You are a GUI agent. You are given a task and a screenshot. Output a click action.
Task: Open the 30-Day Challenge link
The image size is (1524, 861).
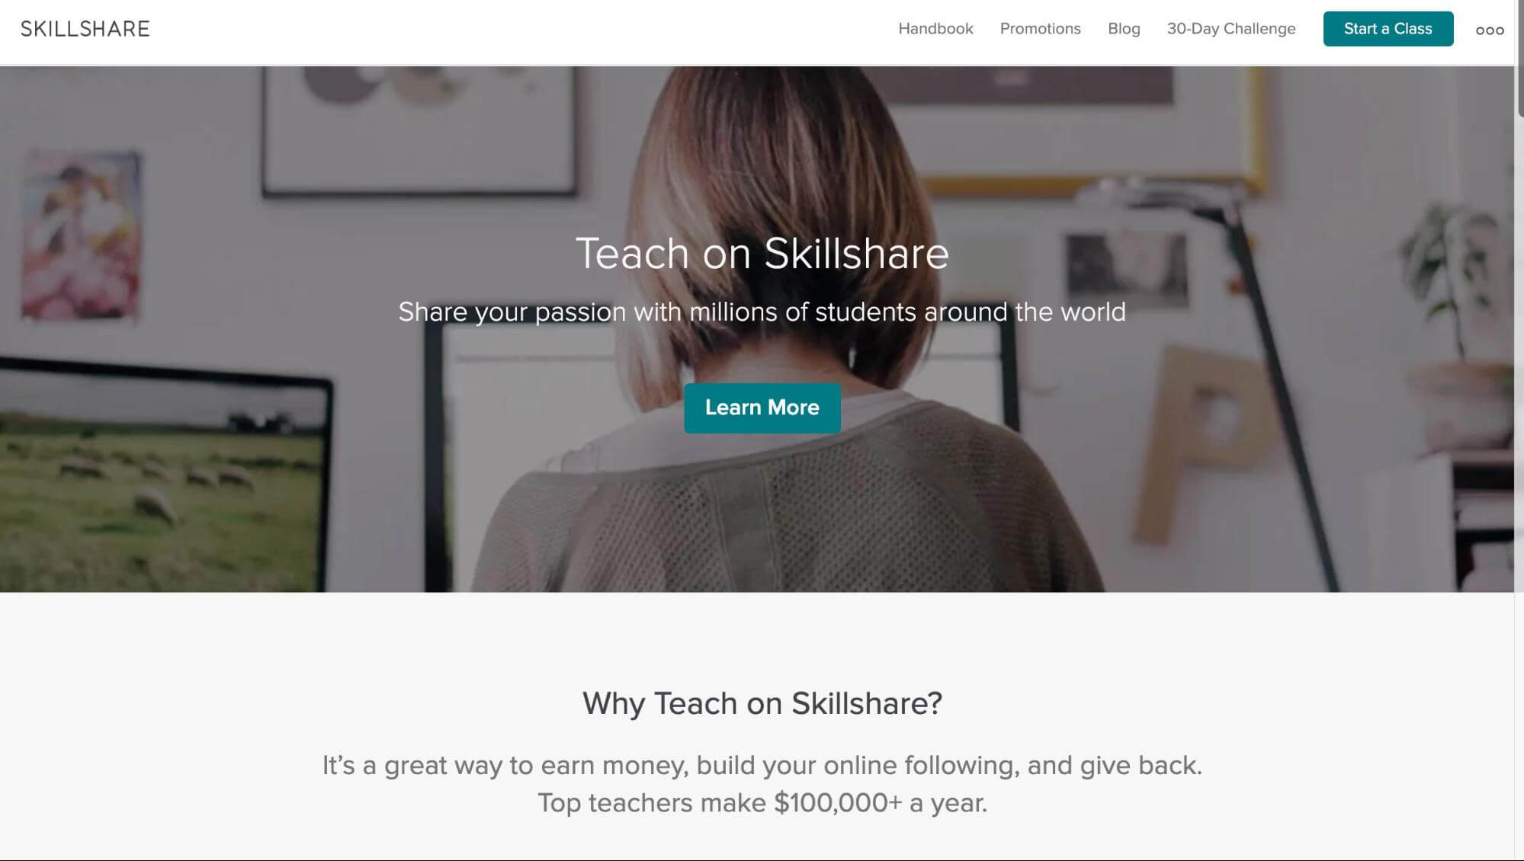coord(1230,29)
